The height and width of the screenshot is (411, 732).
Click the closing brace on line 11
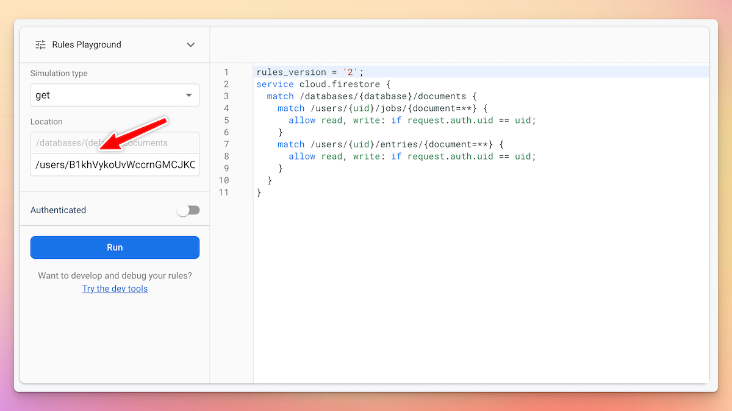259,192
